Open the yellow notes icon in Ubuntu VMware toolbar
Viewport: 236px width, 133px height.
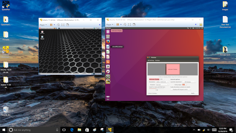pyautogui.click(x=201, y=25)
